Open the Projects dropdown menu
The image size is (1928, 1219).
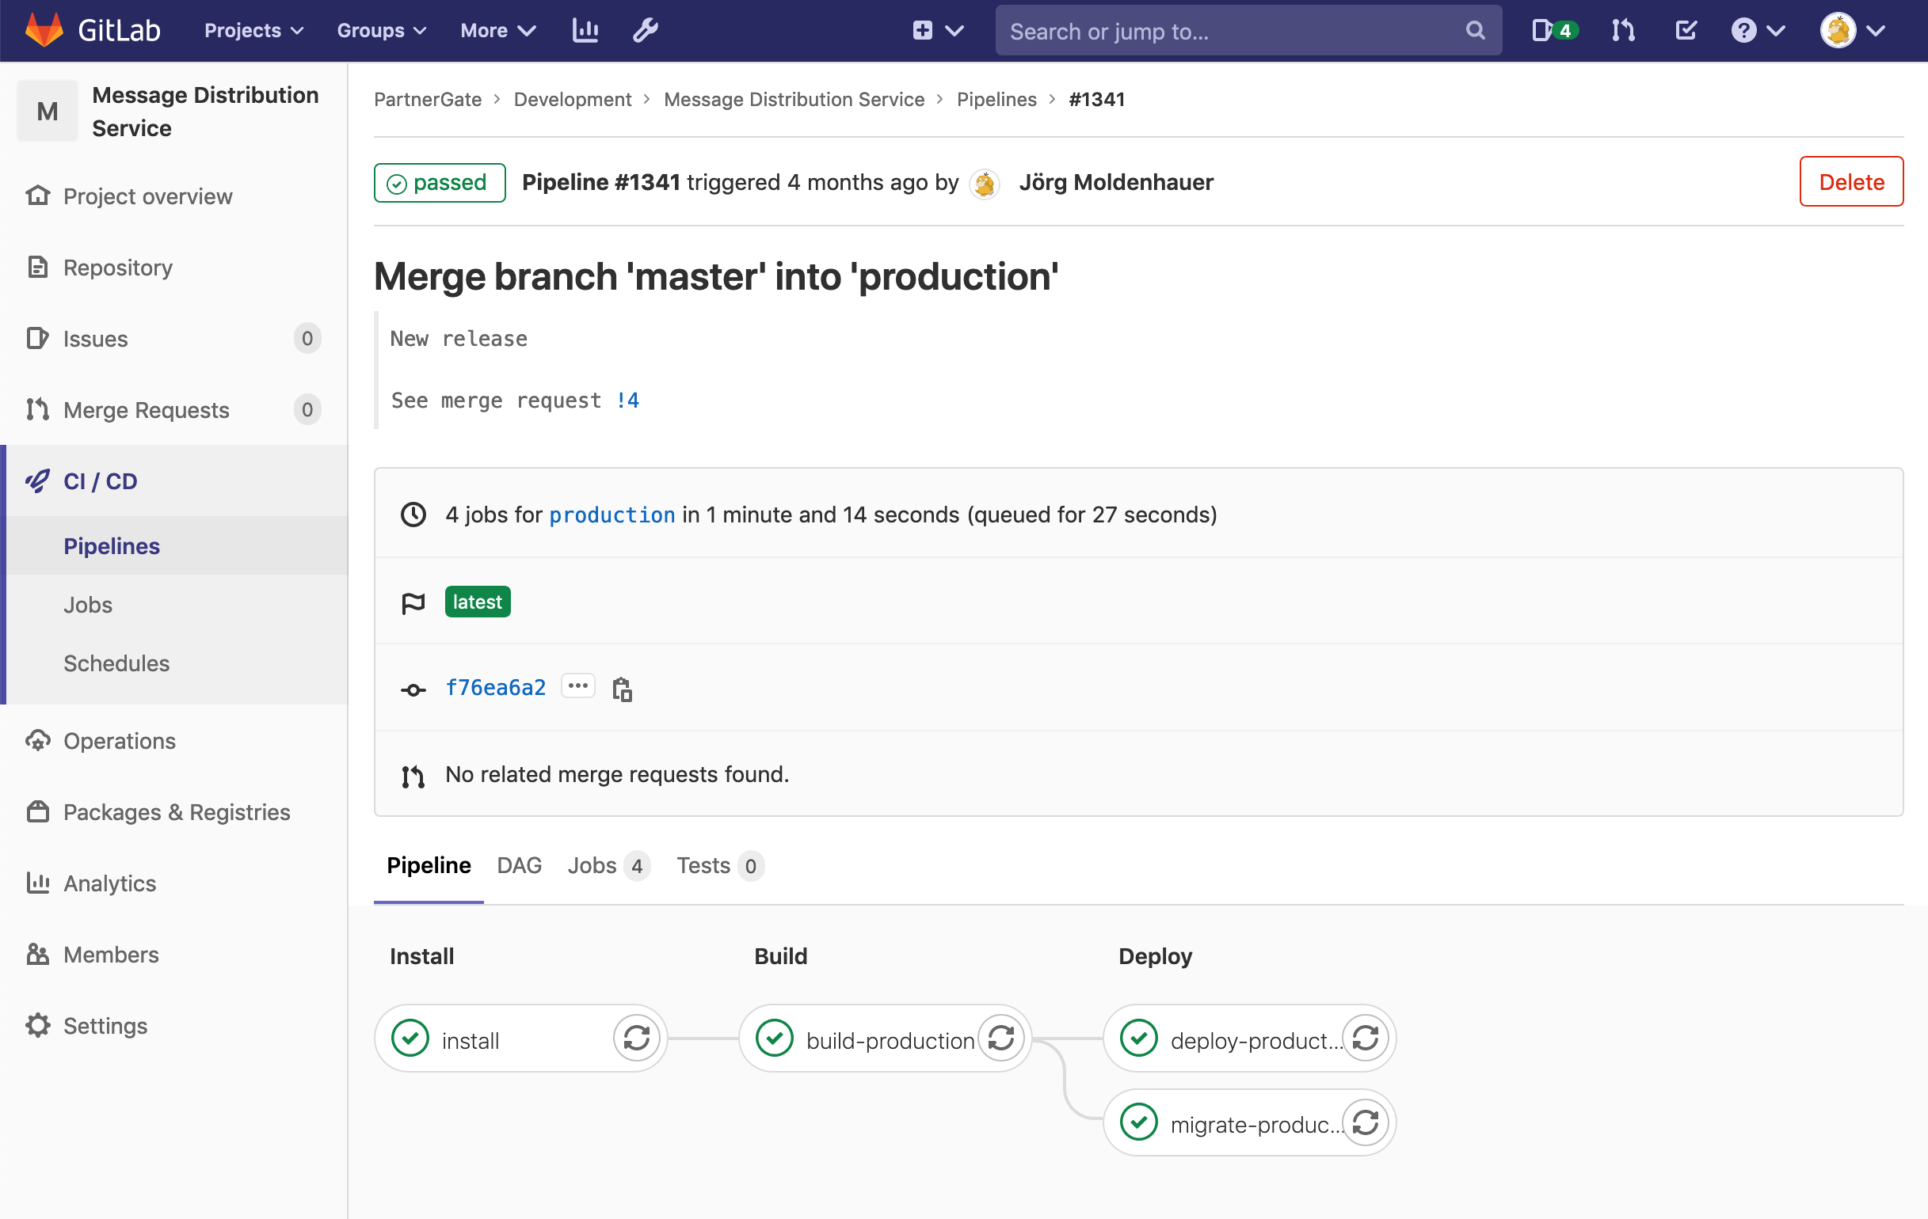253,30
